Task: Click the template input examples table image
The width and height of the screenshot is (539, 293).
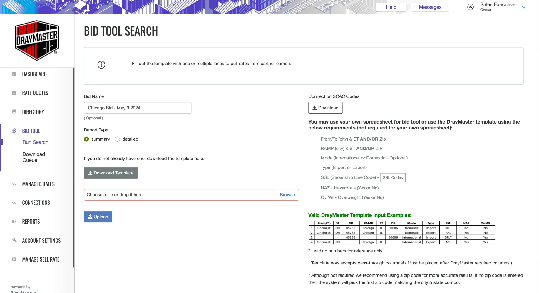Action: [401, 232]
